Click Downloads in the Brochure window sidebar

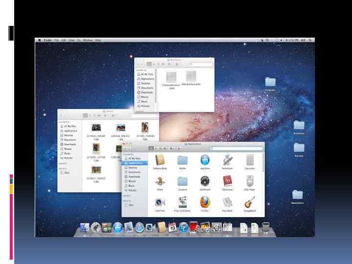(x=147, y=92)
